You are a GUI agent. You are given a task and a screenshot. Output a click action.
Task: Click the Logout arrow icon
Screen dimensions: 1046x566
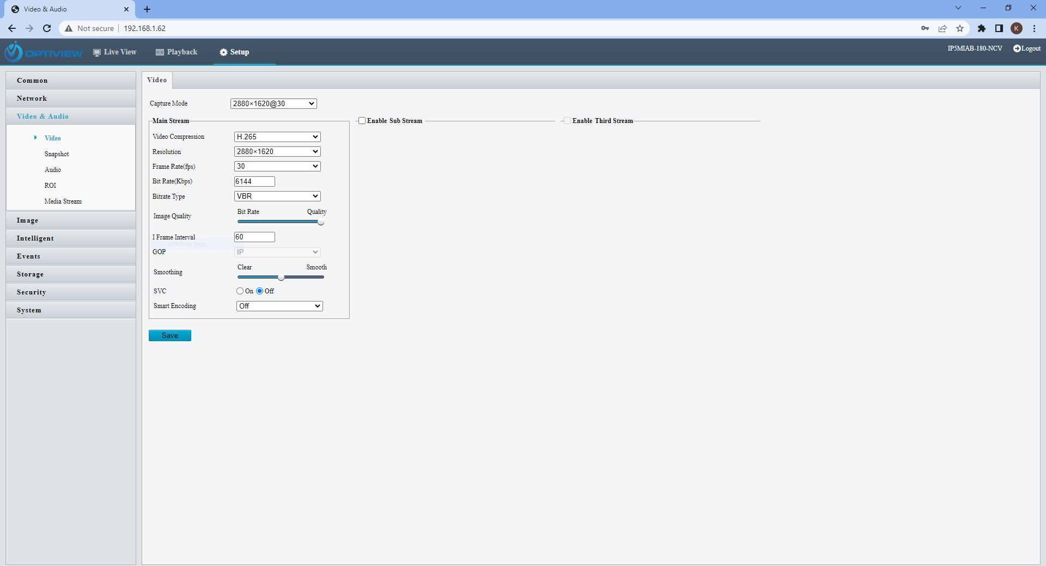pos(1017,48)
